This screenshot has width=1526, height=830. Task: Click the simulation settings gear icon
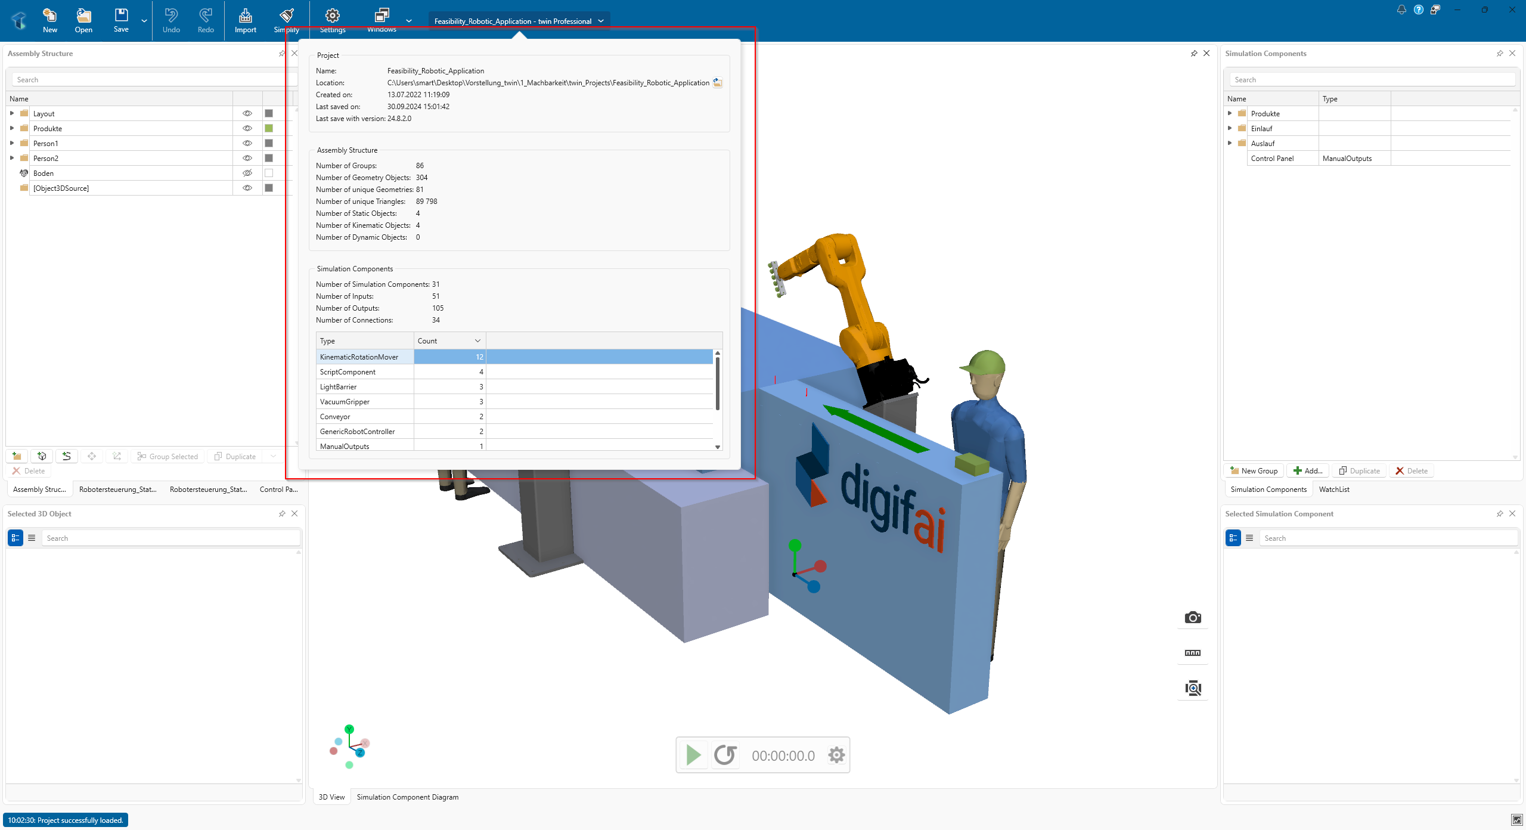836,754
